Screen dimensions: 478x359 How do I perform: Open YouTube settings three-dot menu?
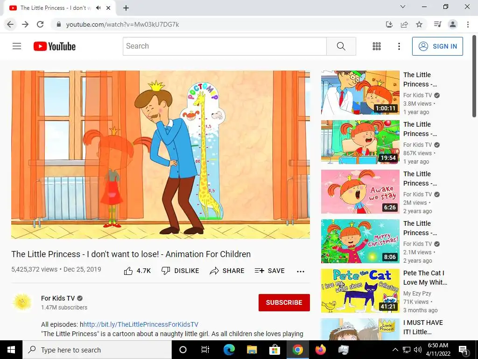(399, 46)
